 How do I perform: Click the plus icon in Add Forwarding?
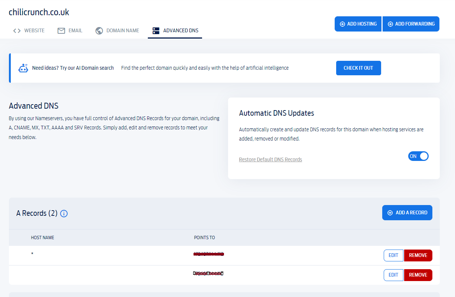tap(390, 24)
